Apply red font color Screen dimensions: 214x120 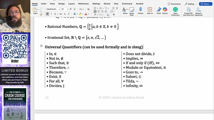pyautogui.click(x=86, y=14)
